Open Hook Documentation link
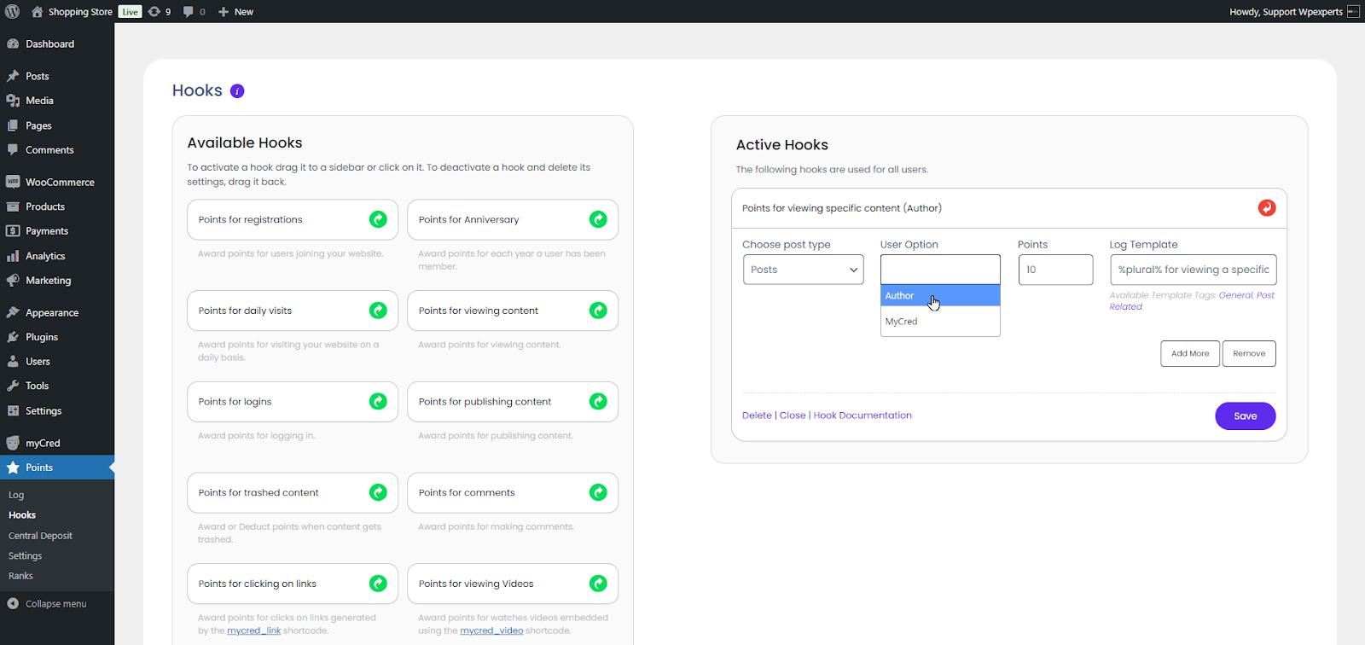1365x645 pixels. coord(863,415)
